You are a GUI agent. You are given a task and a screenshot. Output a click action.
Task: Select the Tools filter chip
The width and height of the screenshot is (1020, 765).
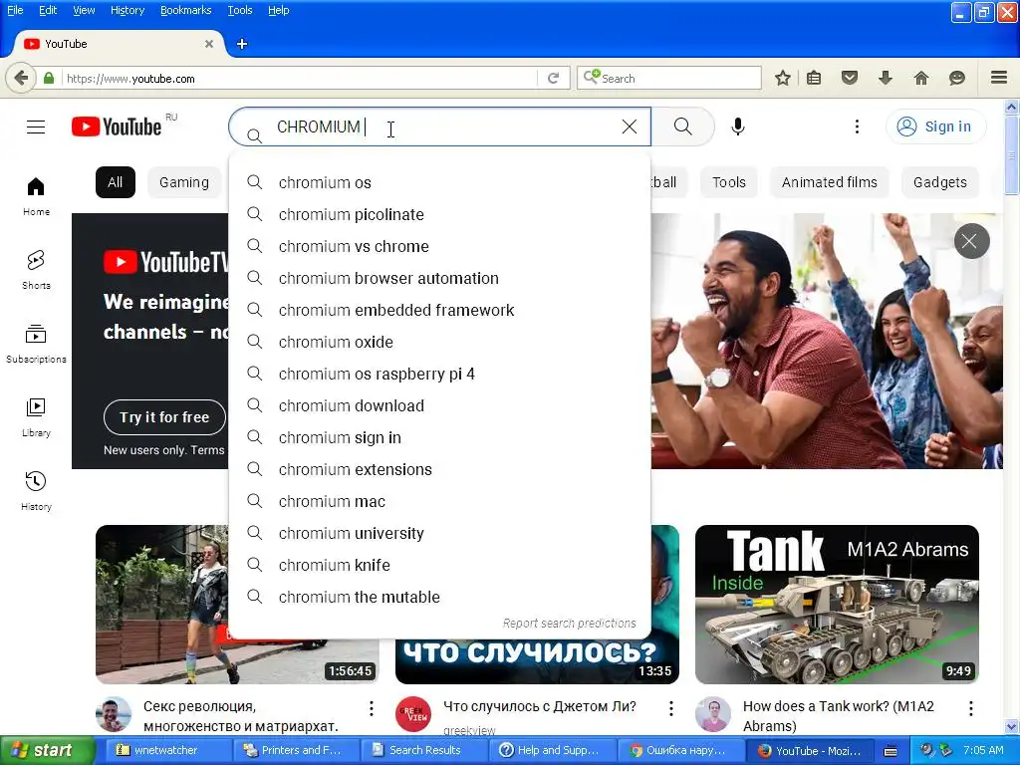728,182
